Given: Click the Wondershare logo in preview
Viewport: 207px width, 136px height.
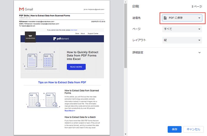Looking at the screenshot, I should tap(30, 37).
